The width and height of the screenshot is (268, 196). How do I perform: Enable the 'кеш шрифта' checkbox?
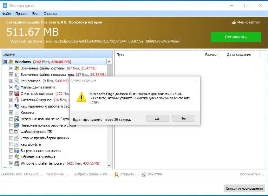point(11,144)
